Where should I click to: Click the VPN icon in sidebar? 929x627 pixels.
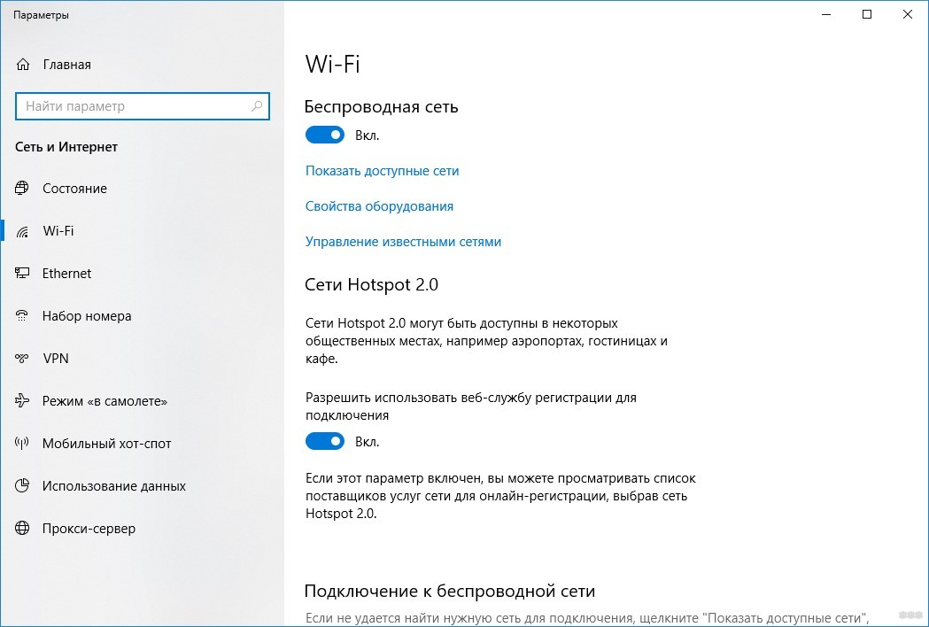tap(22, 358)
